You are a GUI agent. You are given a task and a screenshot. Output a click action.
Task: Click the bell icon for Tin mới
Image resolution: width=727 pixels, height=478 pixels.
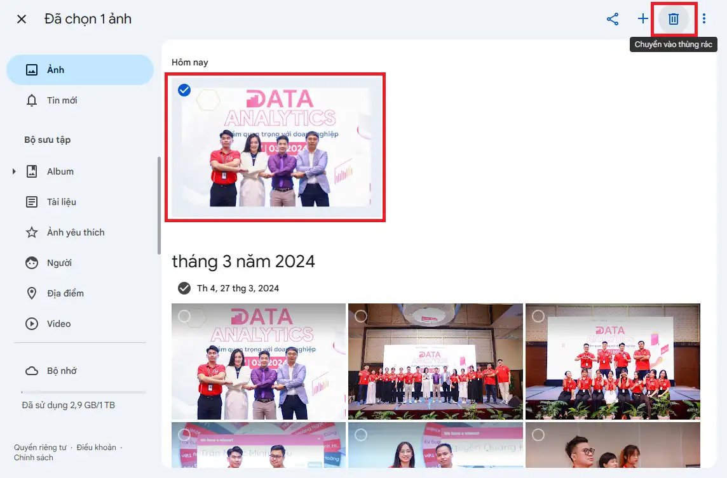click(x=32, y=100)
